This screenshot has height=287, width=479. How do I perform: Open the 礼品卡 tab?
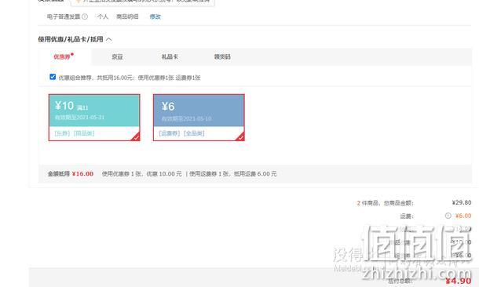pos(170,56)
